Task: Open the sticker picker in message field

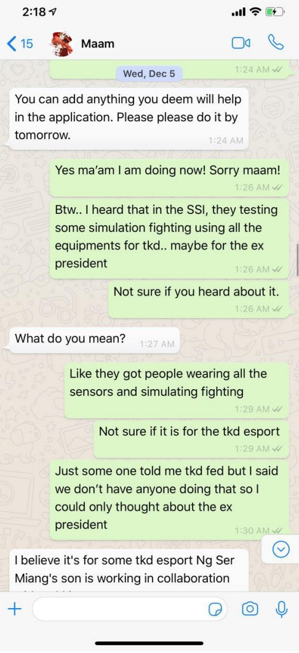Action: click(215, 609)
